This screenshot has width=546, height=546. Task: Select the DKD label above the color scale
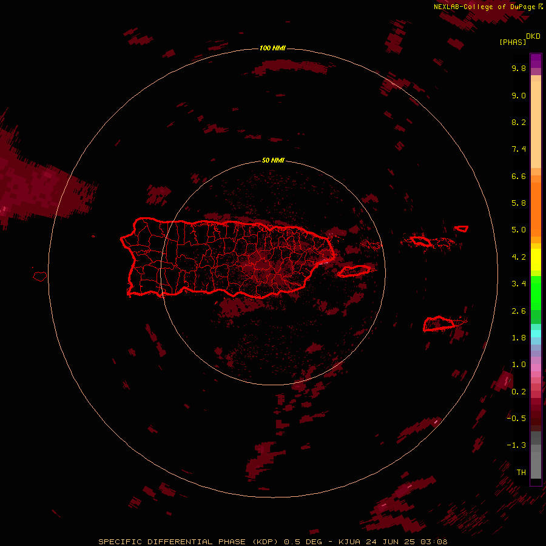click(533, 36)
